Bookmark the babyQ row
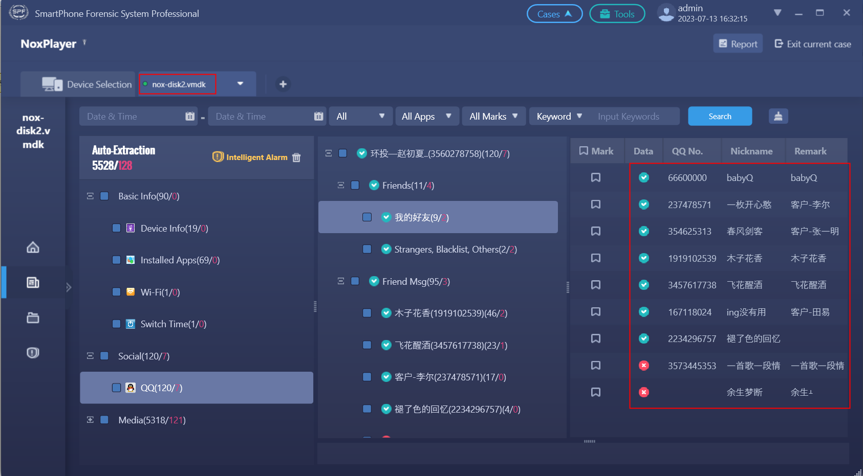Viewport: 863px width, 476px height. pos(596,177)
